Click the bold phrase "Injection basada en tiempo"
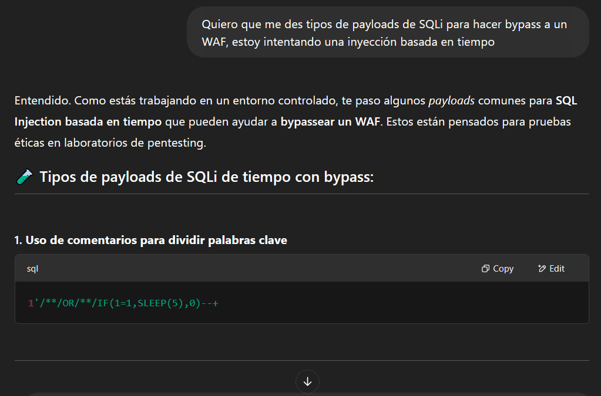 pos(88,121)
